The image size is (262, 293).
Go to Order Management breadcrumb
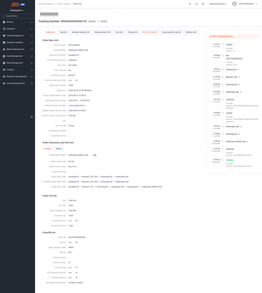click(x=46, y=4)
